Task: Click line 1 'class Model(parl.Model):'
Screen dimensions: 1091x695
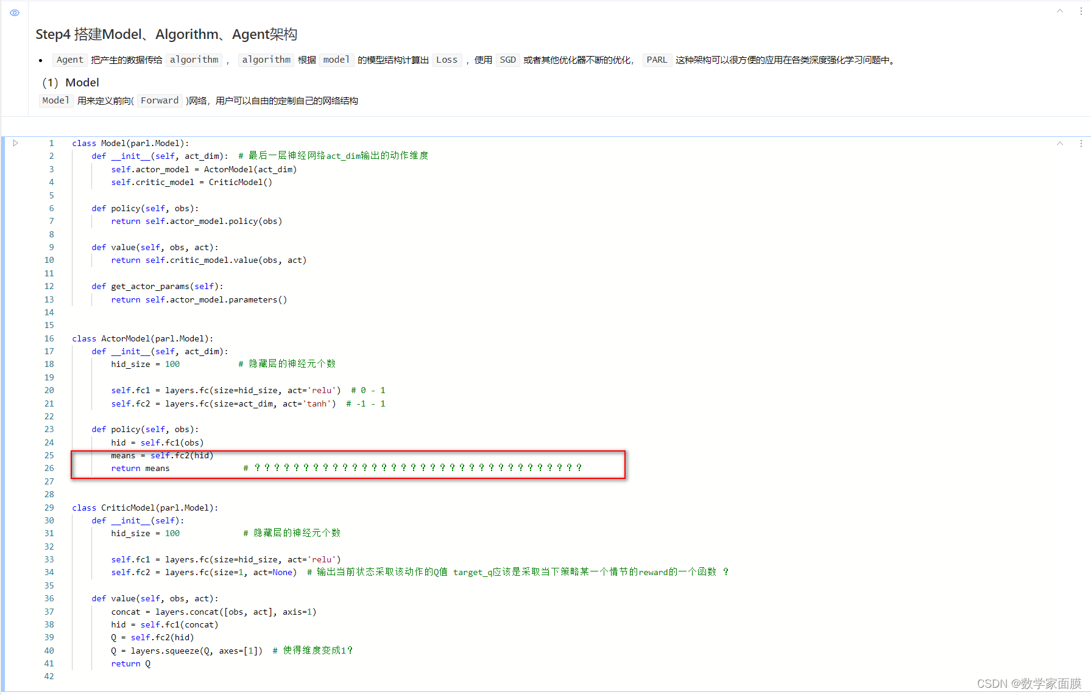Action: tap(130, 143)
